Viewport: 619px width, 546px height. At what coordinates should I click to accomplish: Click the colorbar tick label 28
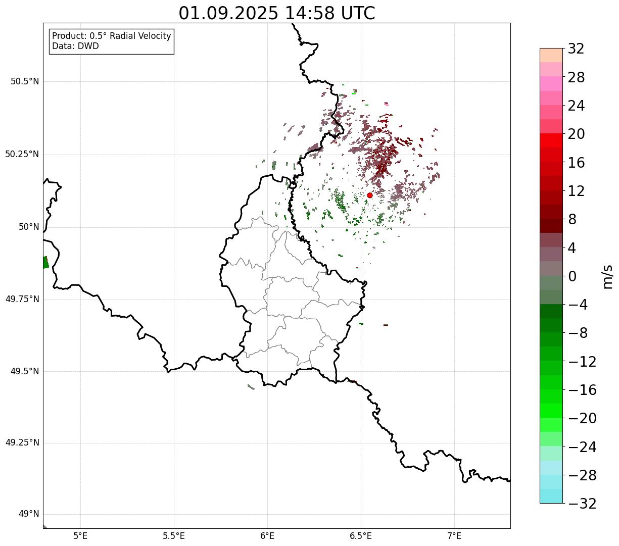click(x=576, y=77)
